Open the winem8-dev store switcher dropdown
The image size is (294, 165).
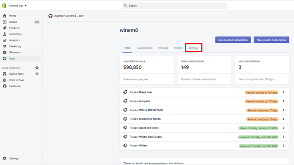(18, 5)
